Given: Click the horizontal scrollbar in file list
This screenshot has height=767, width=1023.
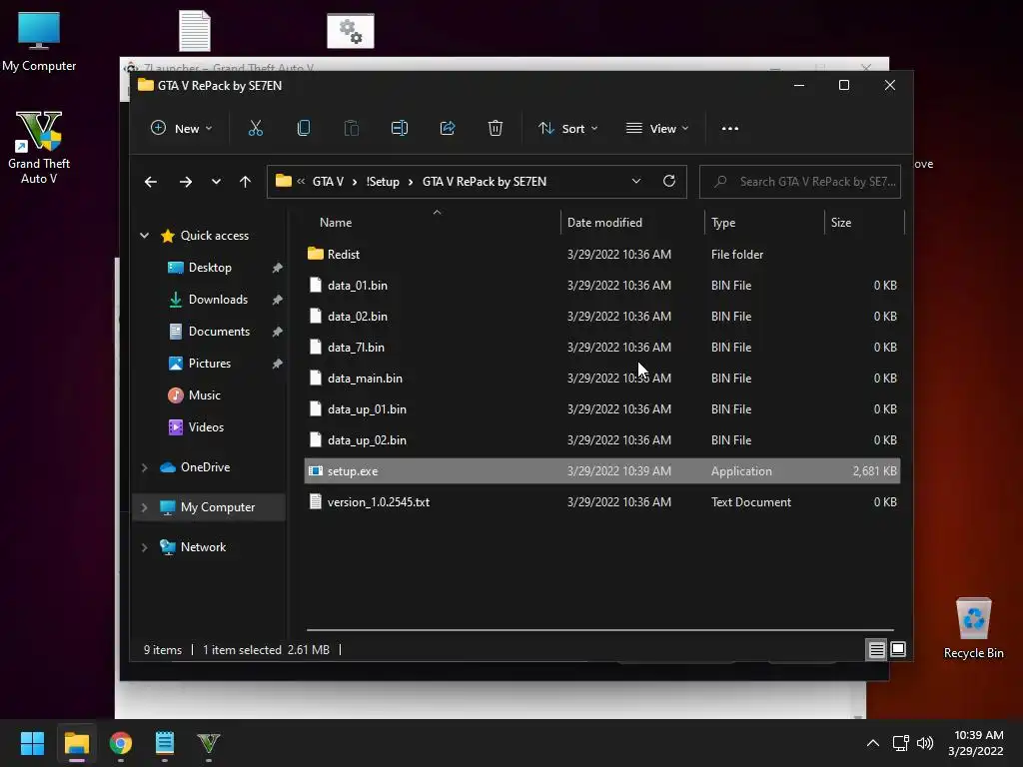Looking at the screenshot, I should pos(599,630).
